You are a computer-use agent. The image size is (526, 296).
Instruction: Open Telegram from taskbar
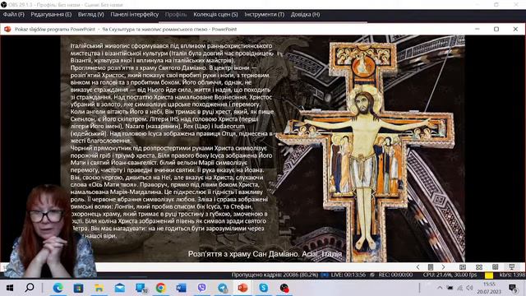223,288
